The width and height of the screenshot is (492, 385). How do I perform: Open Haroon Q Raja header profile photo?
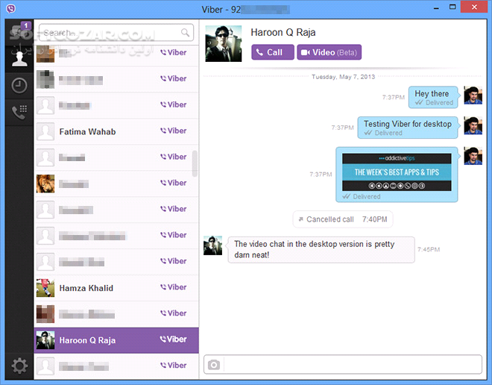pos(224,43)
